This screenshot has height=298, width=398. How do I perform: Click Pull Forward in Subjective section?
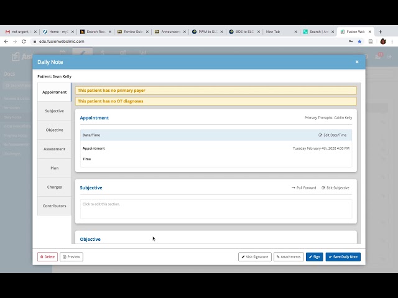pos(304,187)
